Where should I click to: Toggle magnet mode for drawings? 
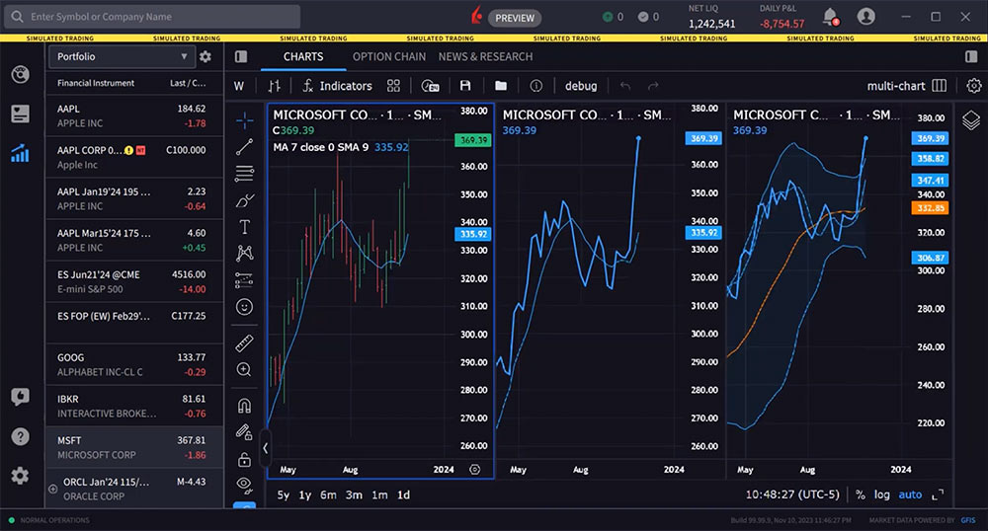(244, 406)
